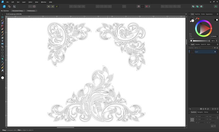The image size is (219, 132).
Task: Open shear angle dropdown in Transform
Action: point(215,122)
